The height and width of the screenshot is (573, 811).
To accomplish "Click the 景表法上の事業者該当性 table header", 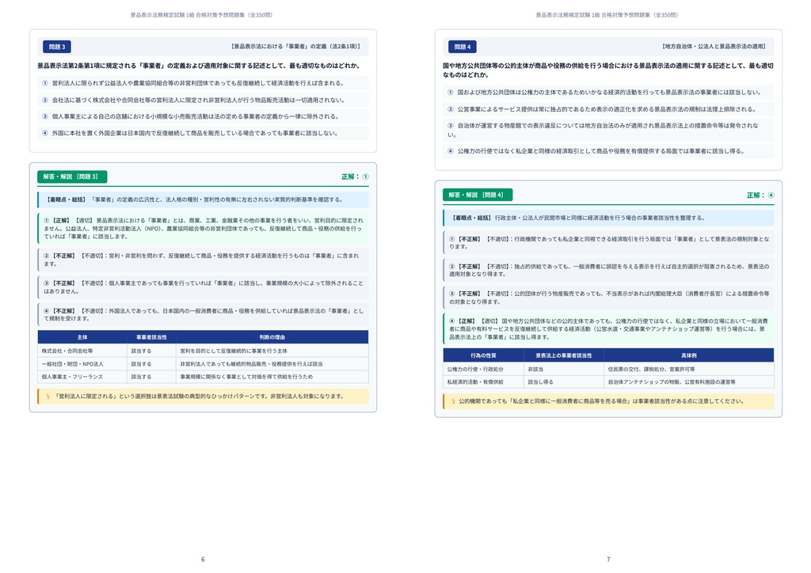I will (x=564, y=355).
